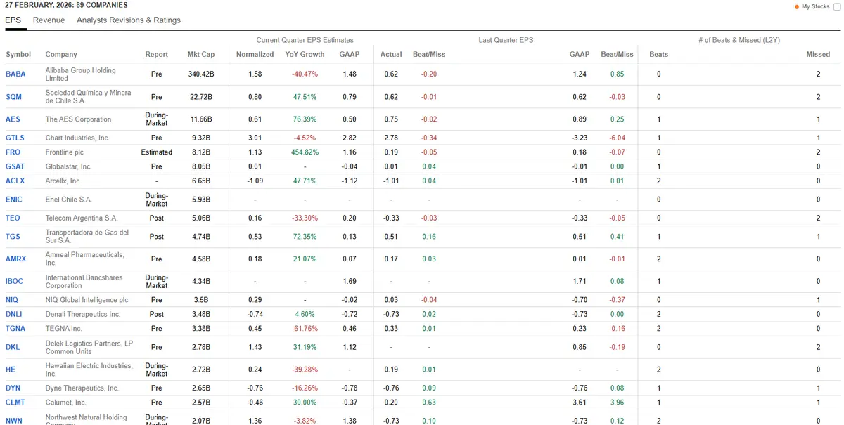Enable the My Stocks checkbox
This screenshot has height=425, width=844.
[836, 6]
